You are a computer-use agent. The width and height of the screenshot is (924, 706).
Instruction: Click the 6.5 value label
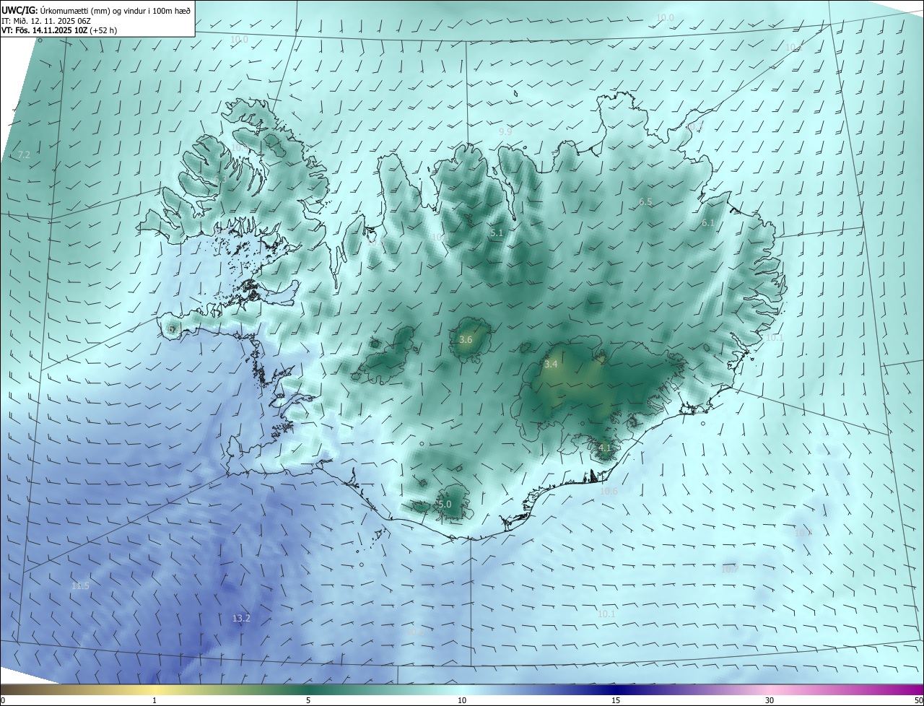645,202
